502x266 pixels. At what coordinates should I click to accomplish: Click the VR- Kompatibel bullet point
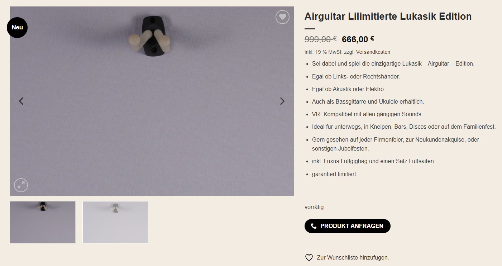click(x=367, y=114)
